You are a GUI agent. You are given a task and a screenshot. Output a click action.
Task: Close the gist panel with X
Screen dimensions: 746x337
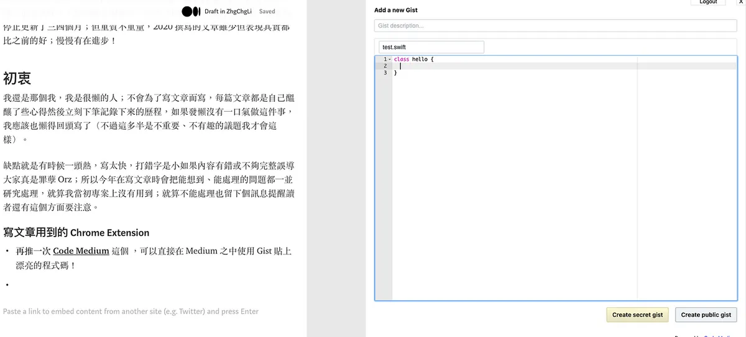pos(740,2)
